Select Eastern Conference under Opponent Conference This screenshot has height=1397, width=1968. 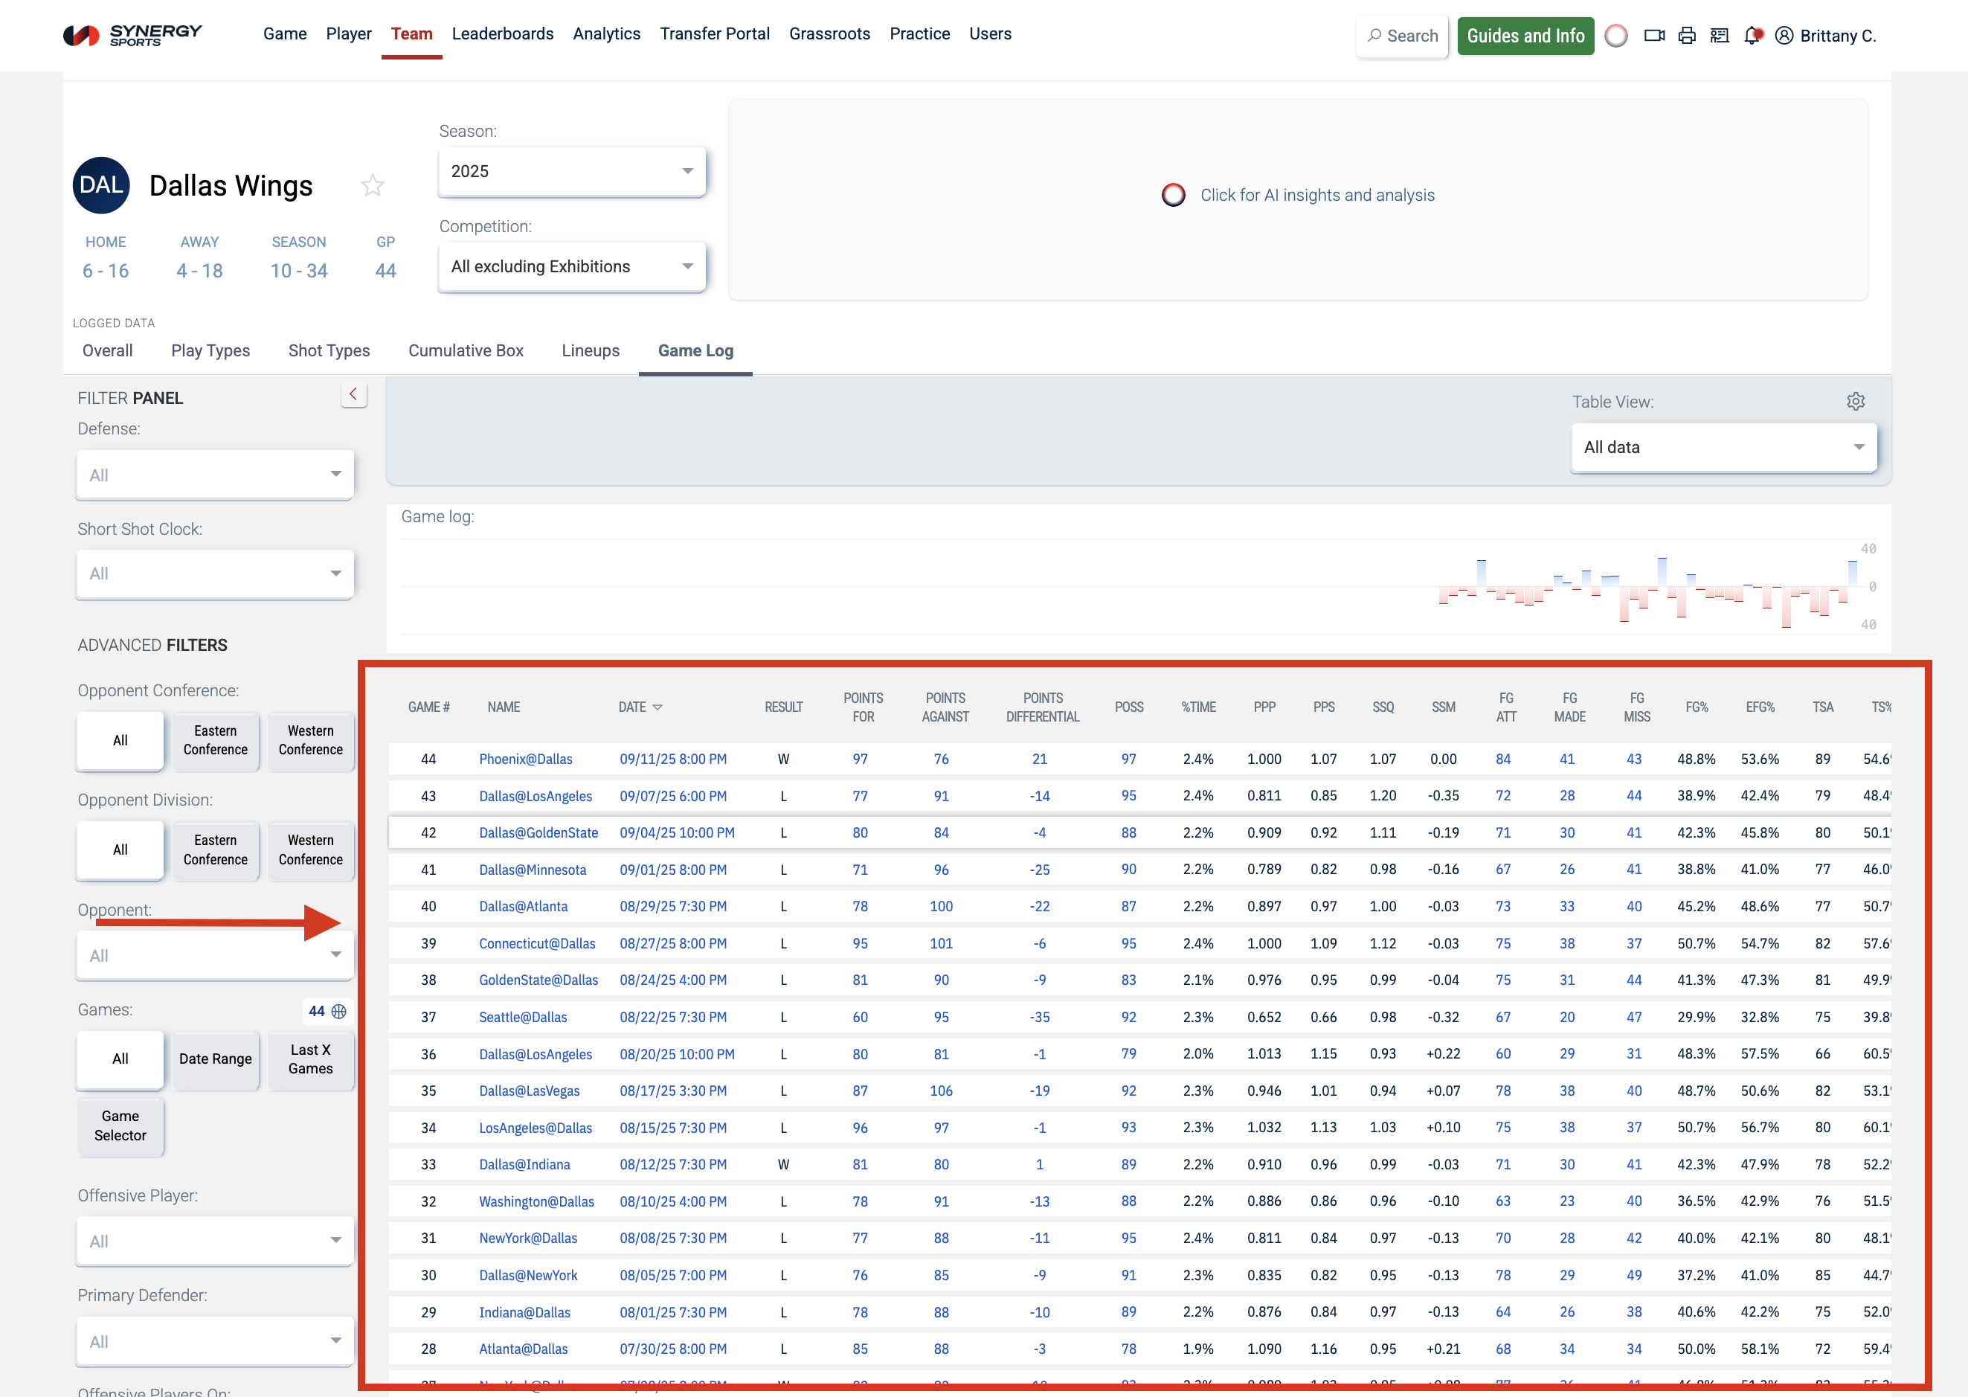215,741
